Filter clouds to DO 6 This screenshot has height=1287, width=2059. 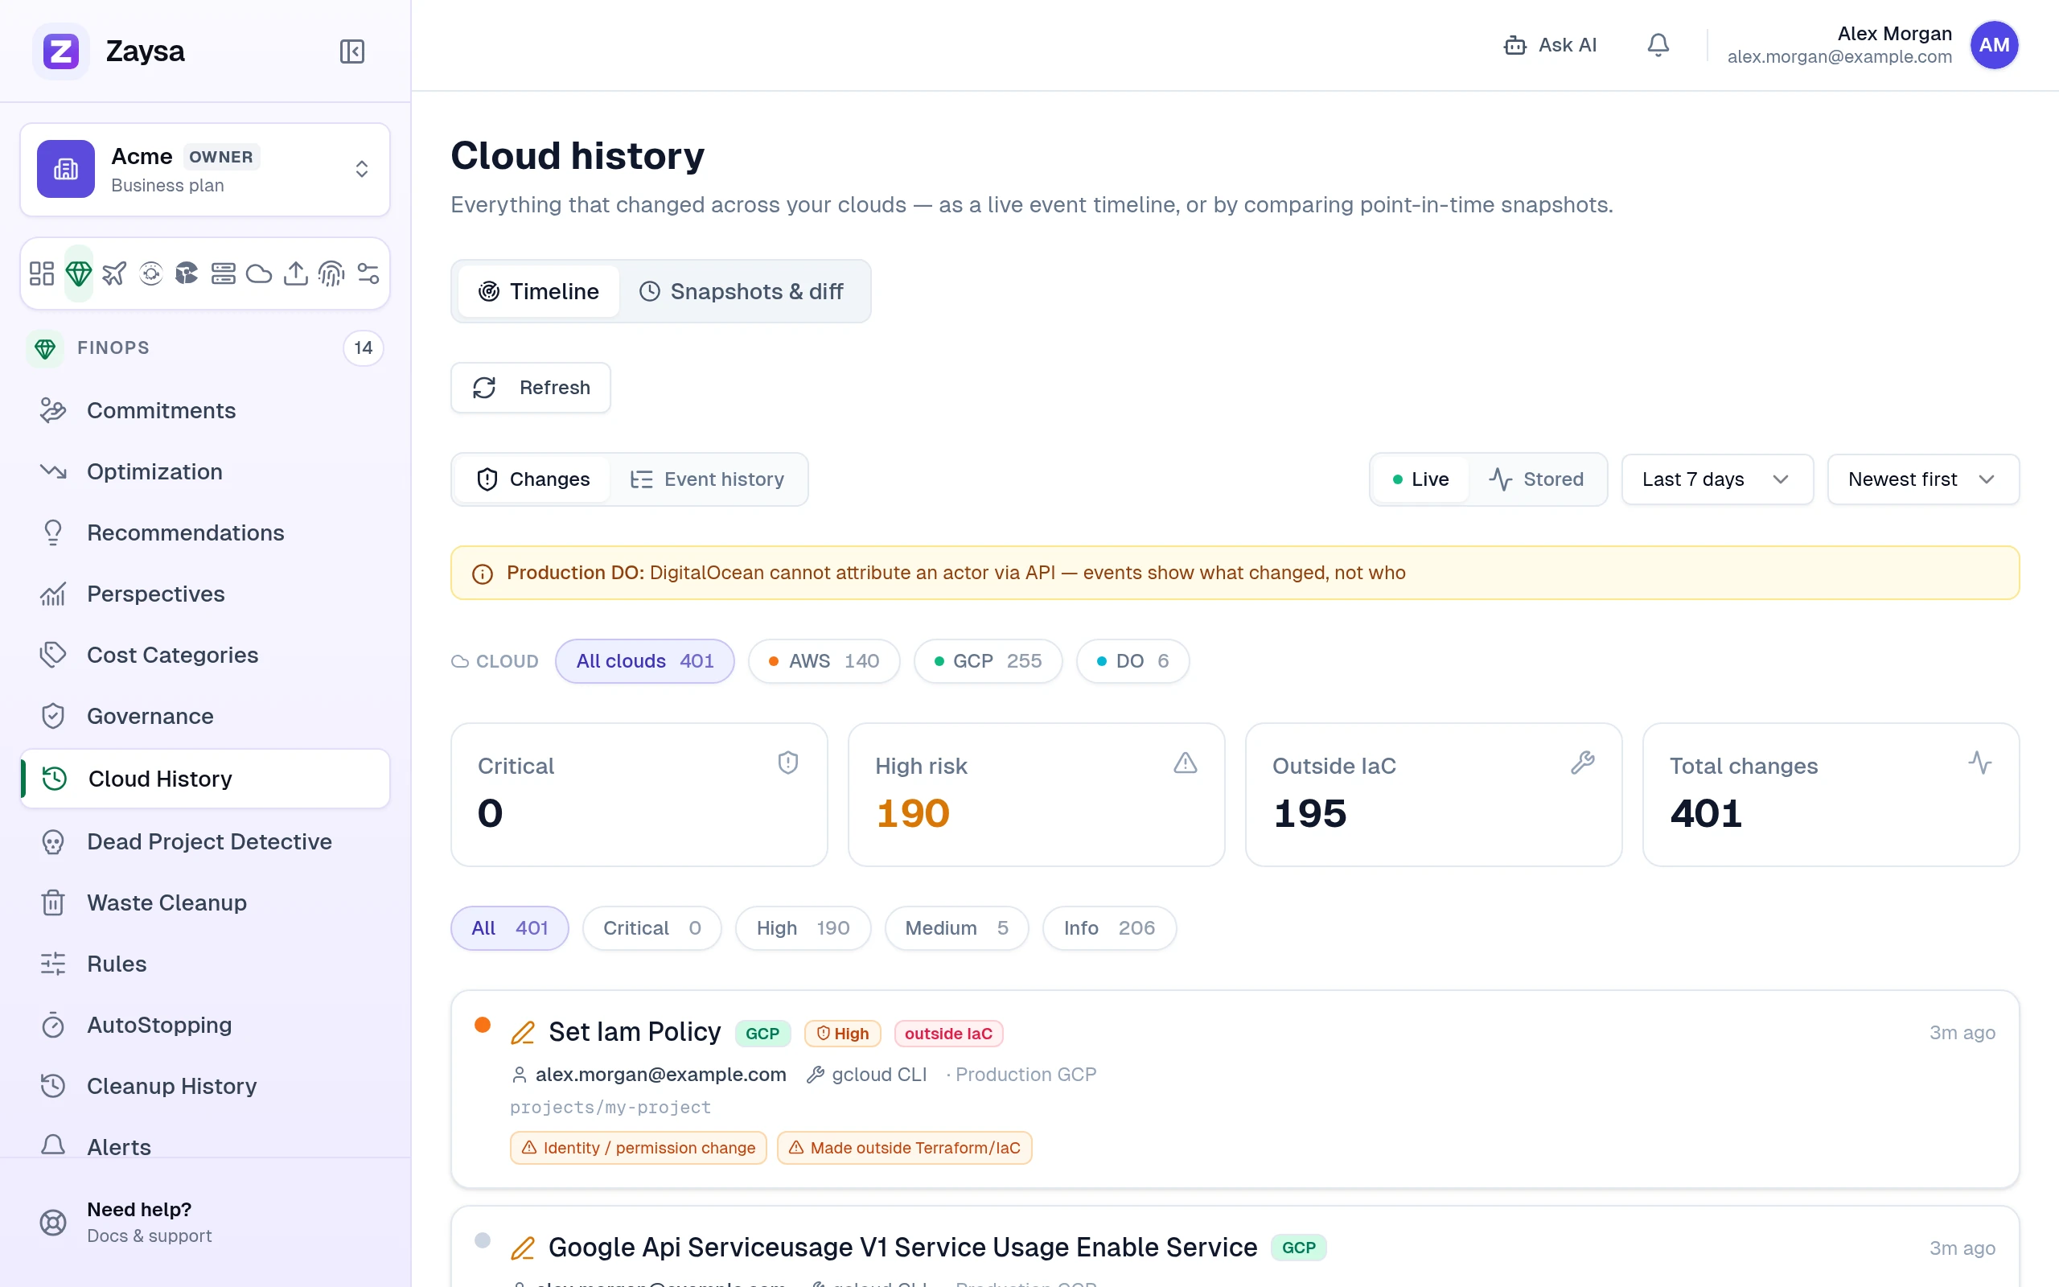point(1132,661)
